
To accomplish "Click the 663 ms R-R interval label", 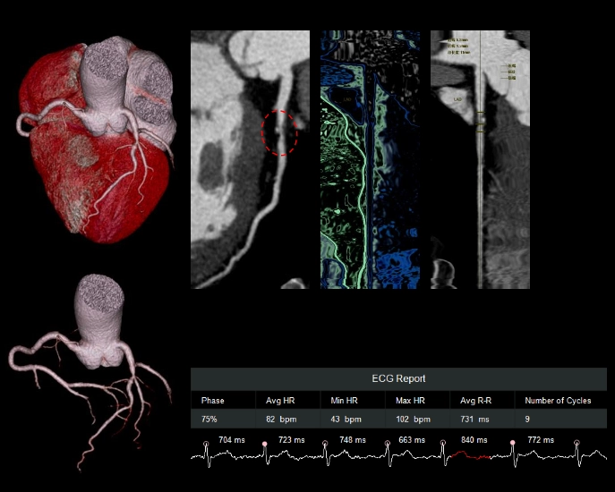I will [x=412, y=440].
